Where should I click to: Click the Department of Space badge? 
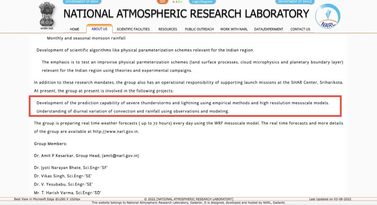pyautogui.click(x=295, y=2)
